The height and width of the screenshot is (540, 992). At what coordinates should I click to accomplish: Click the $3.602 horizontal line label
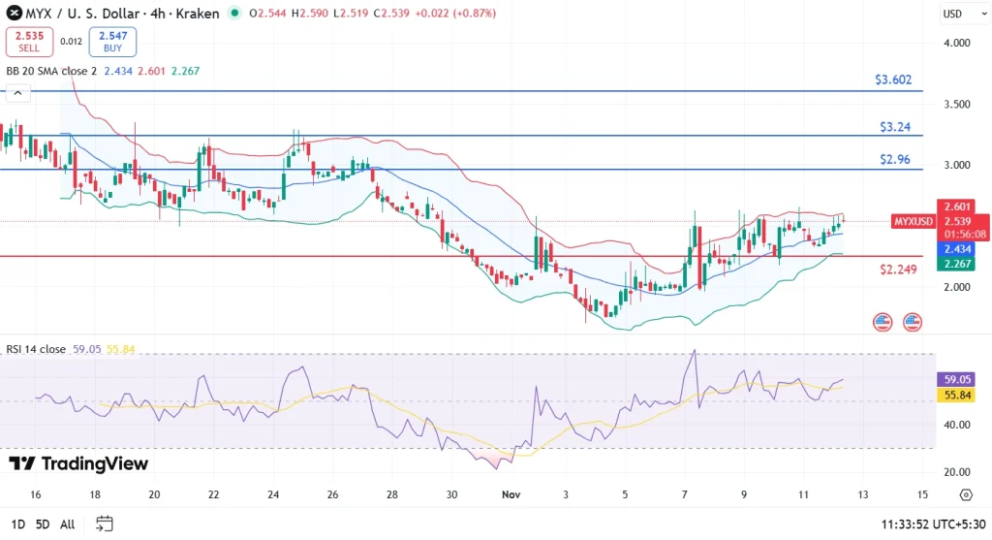tap(895, 79)
